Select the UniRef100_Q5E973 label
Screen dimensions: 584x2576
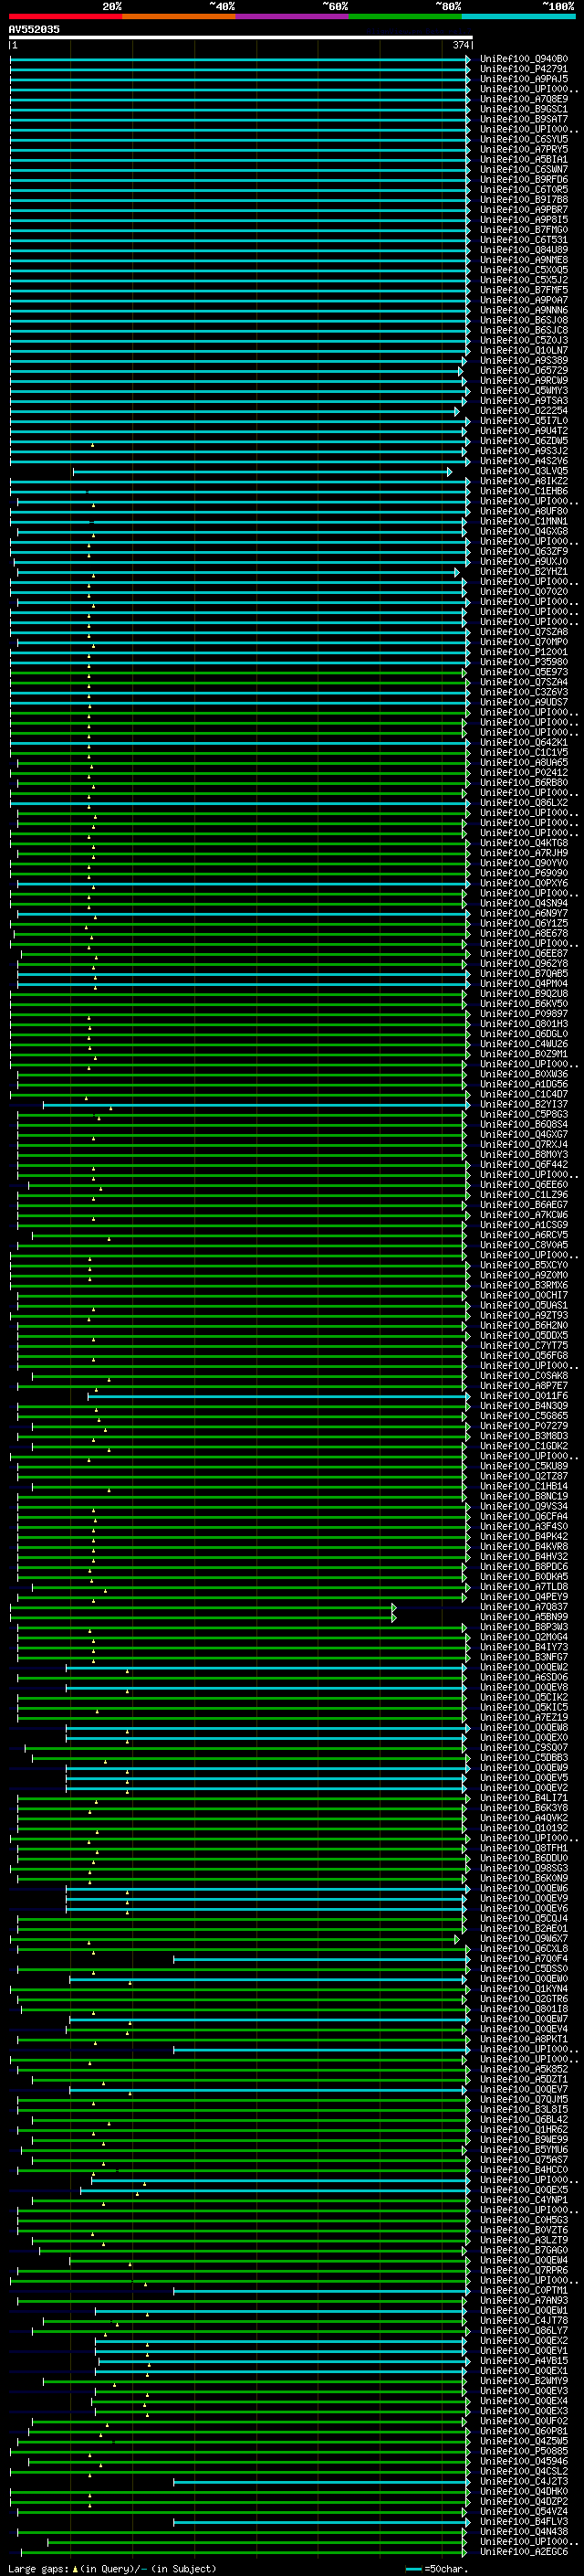524,672
